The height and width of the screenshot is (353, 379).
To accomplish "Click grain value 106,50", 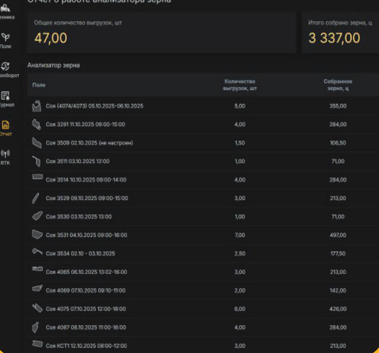I will click(x=338, y=143).
